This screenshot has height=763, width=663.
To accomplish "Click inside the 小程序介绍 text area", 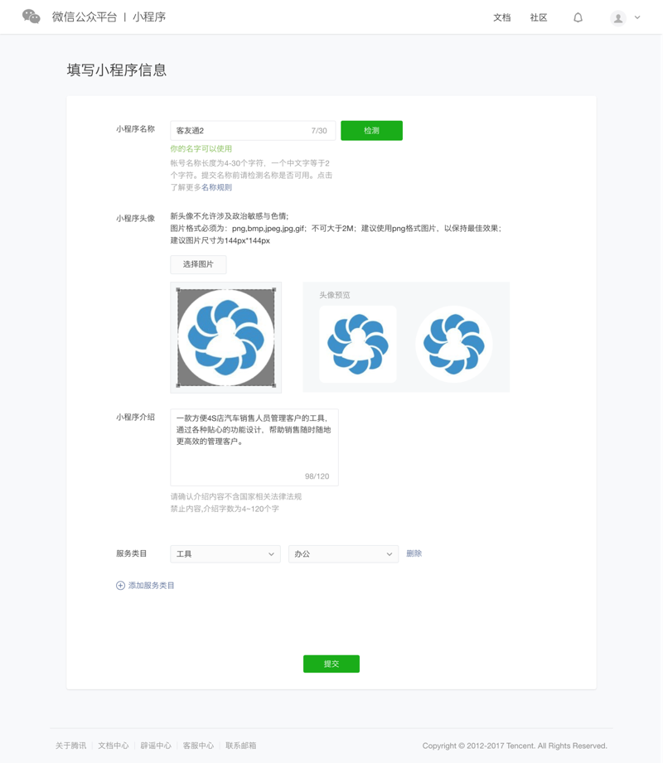I will pyautogui.click(x=254, y=447).
